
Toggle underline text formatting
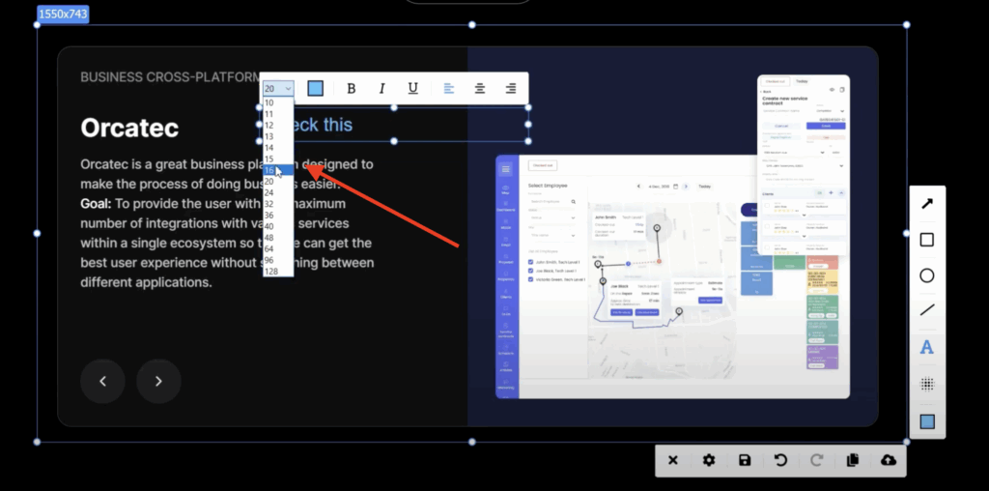412,88
